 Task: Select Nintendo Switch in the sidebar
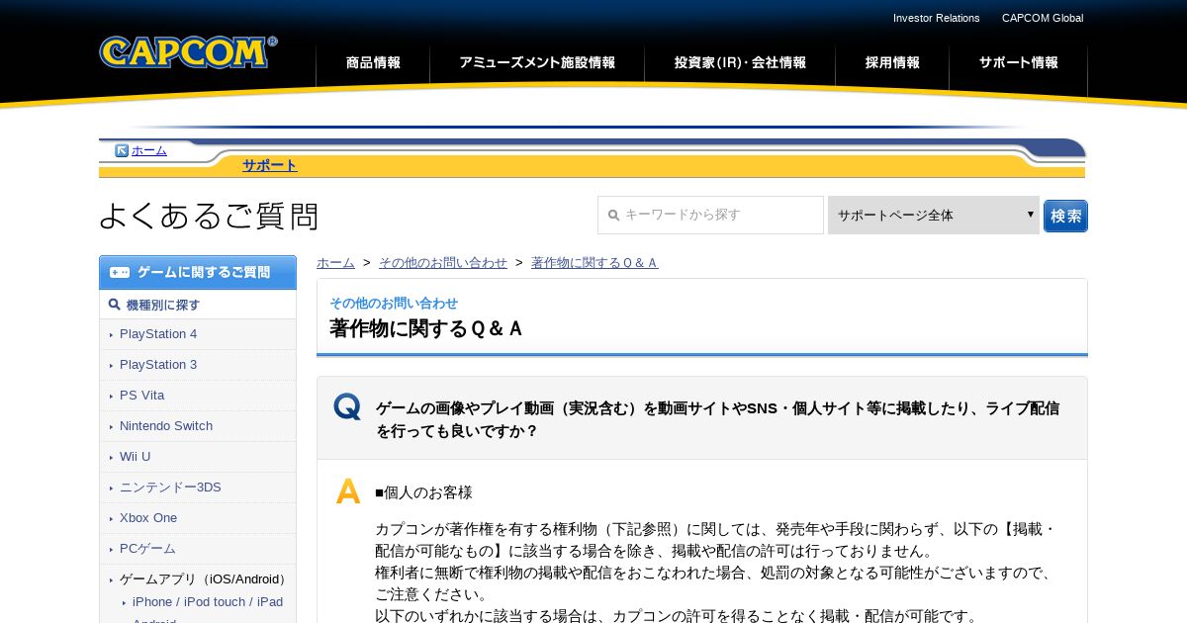point(166,426)
